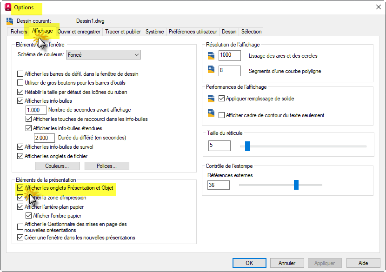The image size is (386, 272).
Task: Close the Options dialog with the X
Action: (x=377, y=7)
